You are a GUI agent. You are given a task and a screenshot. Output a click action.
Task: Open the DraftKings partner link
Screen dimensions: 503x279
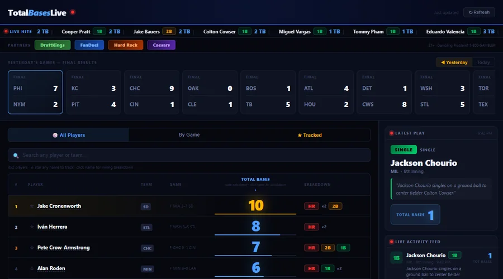53,45
